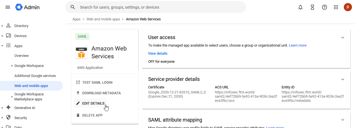Open the tasks hourglass icon
The height and width of the screenshot is (128, 355).
(x=313, y=7)
